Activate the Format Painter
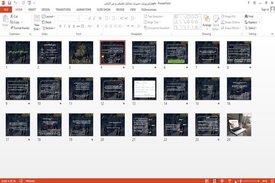Viewport: 275px width, 183px height. point(20,28)
